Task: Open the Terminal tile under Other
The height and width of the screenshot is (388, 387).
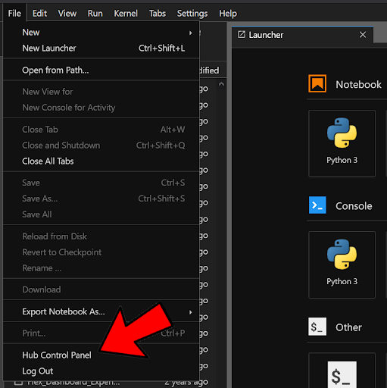Action: tap(342, 371)
